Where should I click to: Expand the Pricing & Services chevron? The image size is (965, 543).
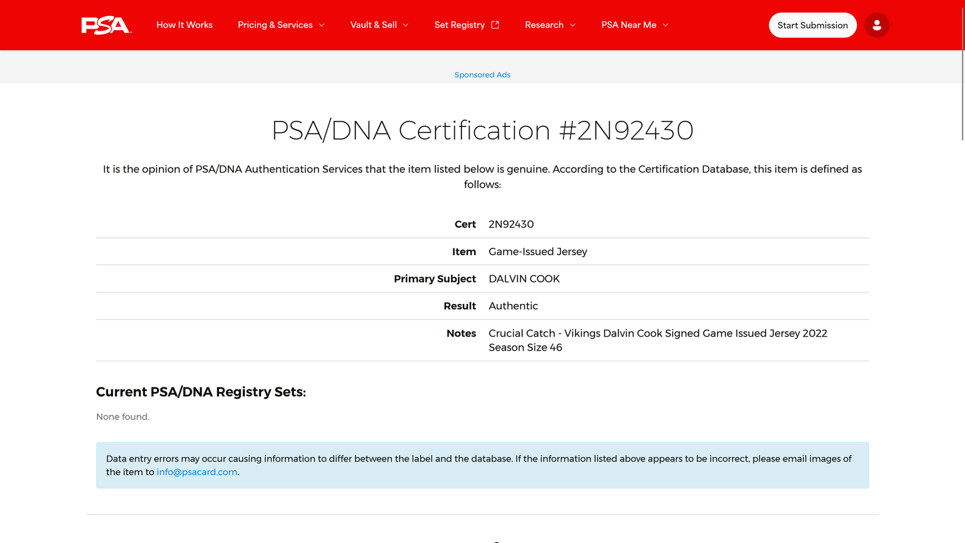tap(321, 25)
